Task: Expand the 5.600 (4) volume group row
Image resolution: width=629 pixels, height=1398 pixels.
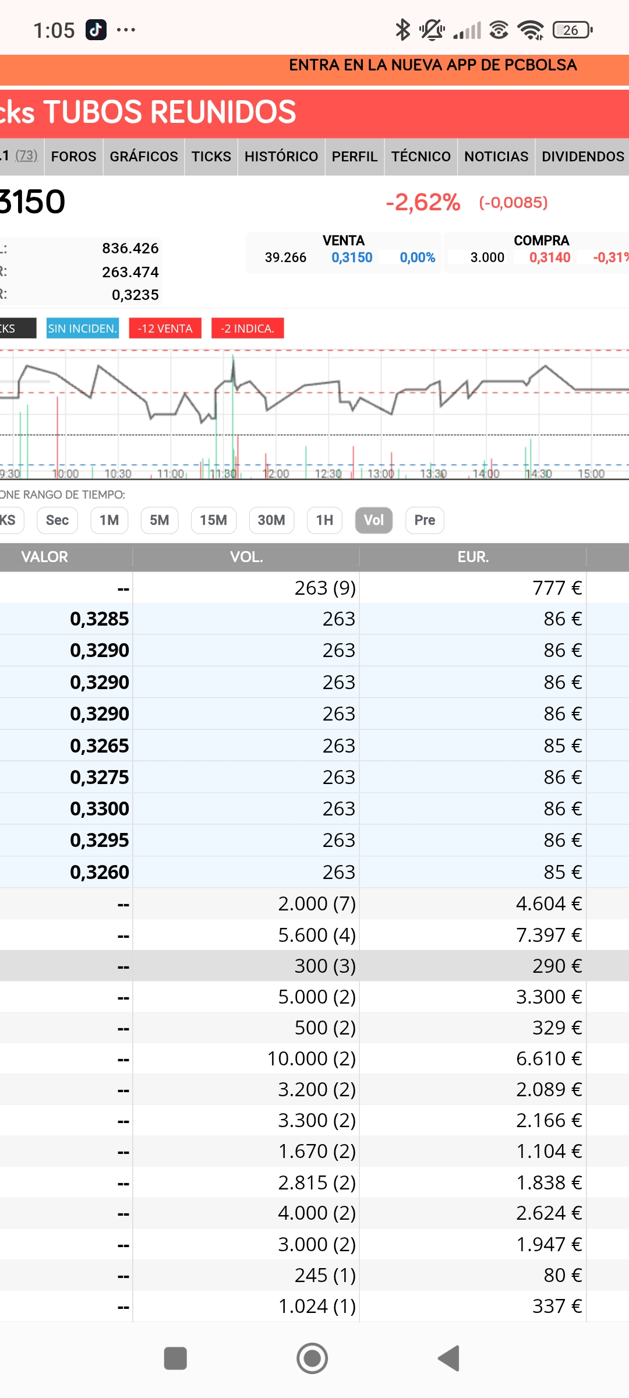Action: pos(314,935)
